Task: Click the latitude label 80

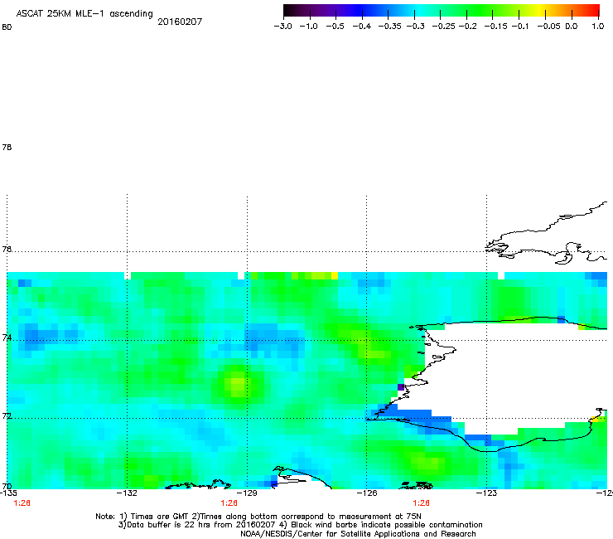Action: point(7,27)
